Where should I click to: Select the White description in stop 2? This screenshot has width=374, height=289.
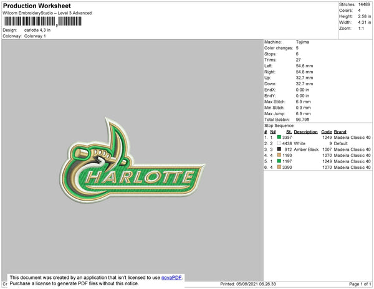(300, 143)
